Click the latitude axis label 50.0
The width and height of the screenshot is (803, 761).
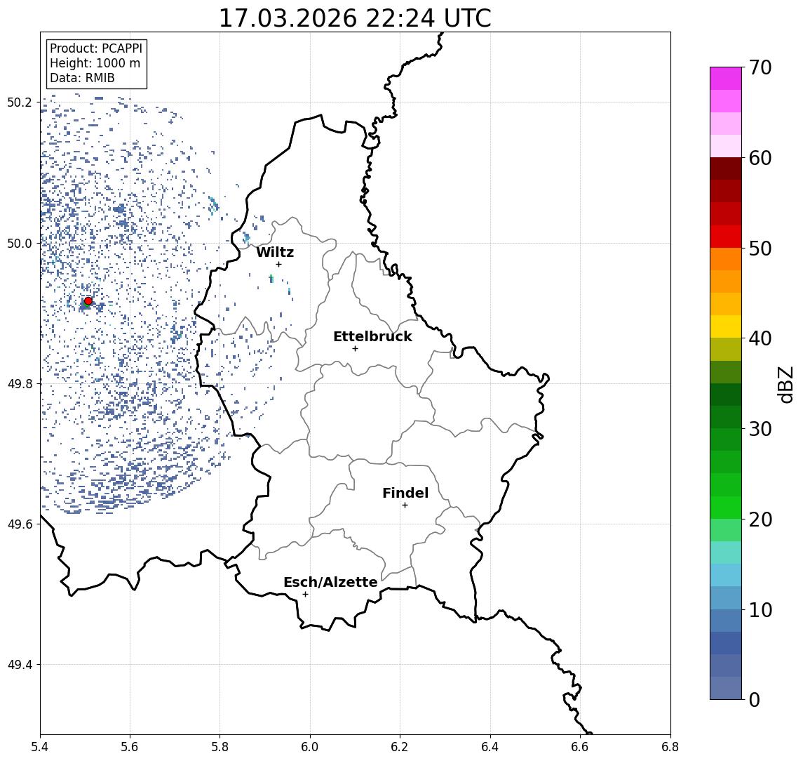pos(19,243)
